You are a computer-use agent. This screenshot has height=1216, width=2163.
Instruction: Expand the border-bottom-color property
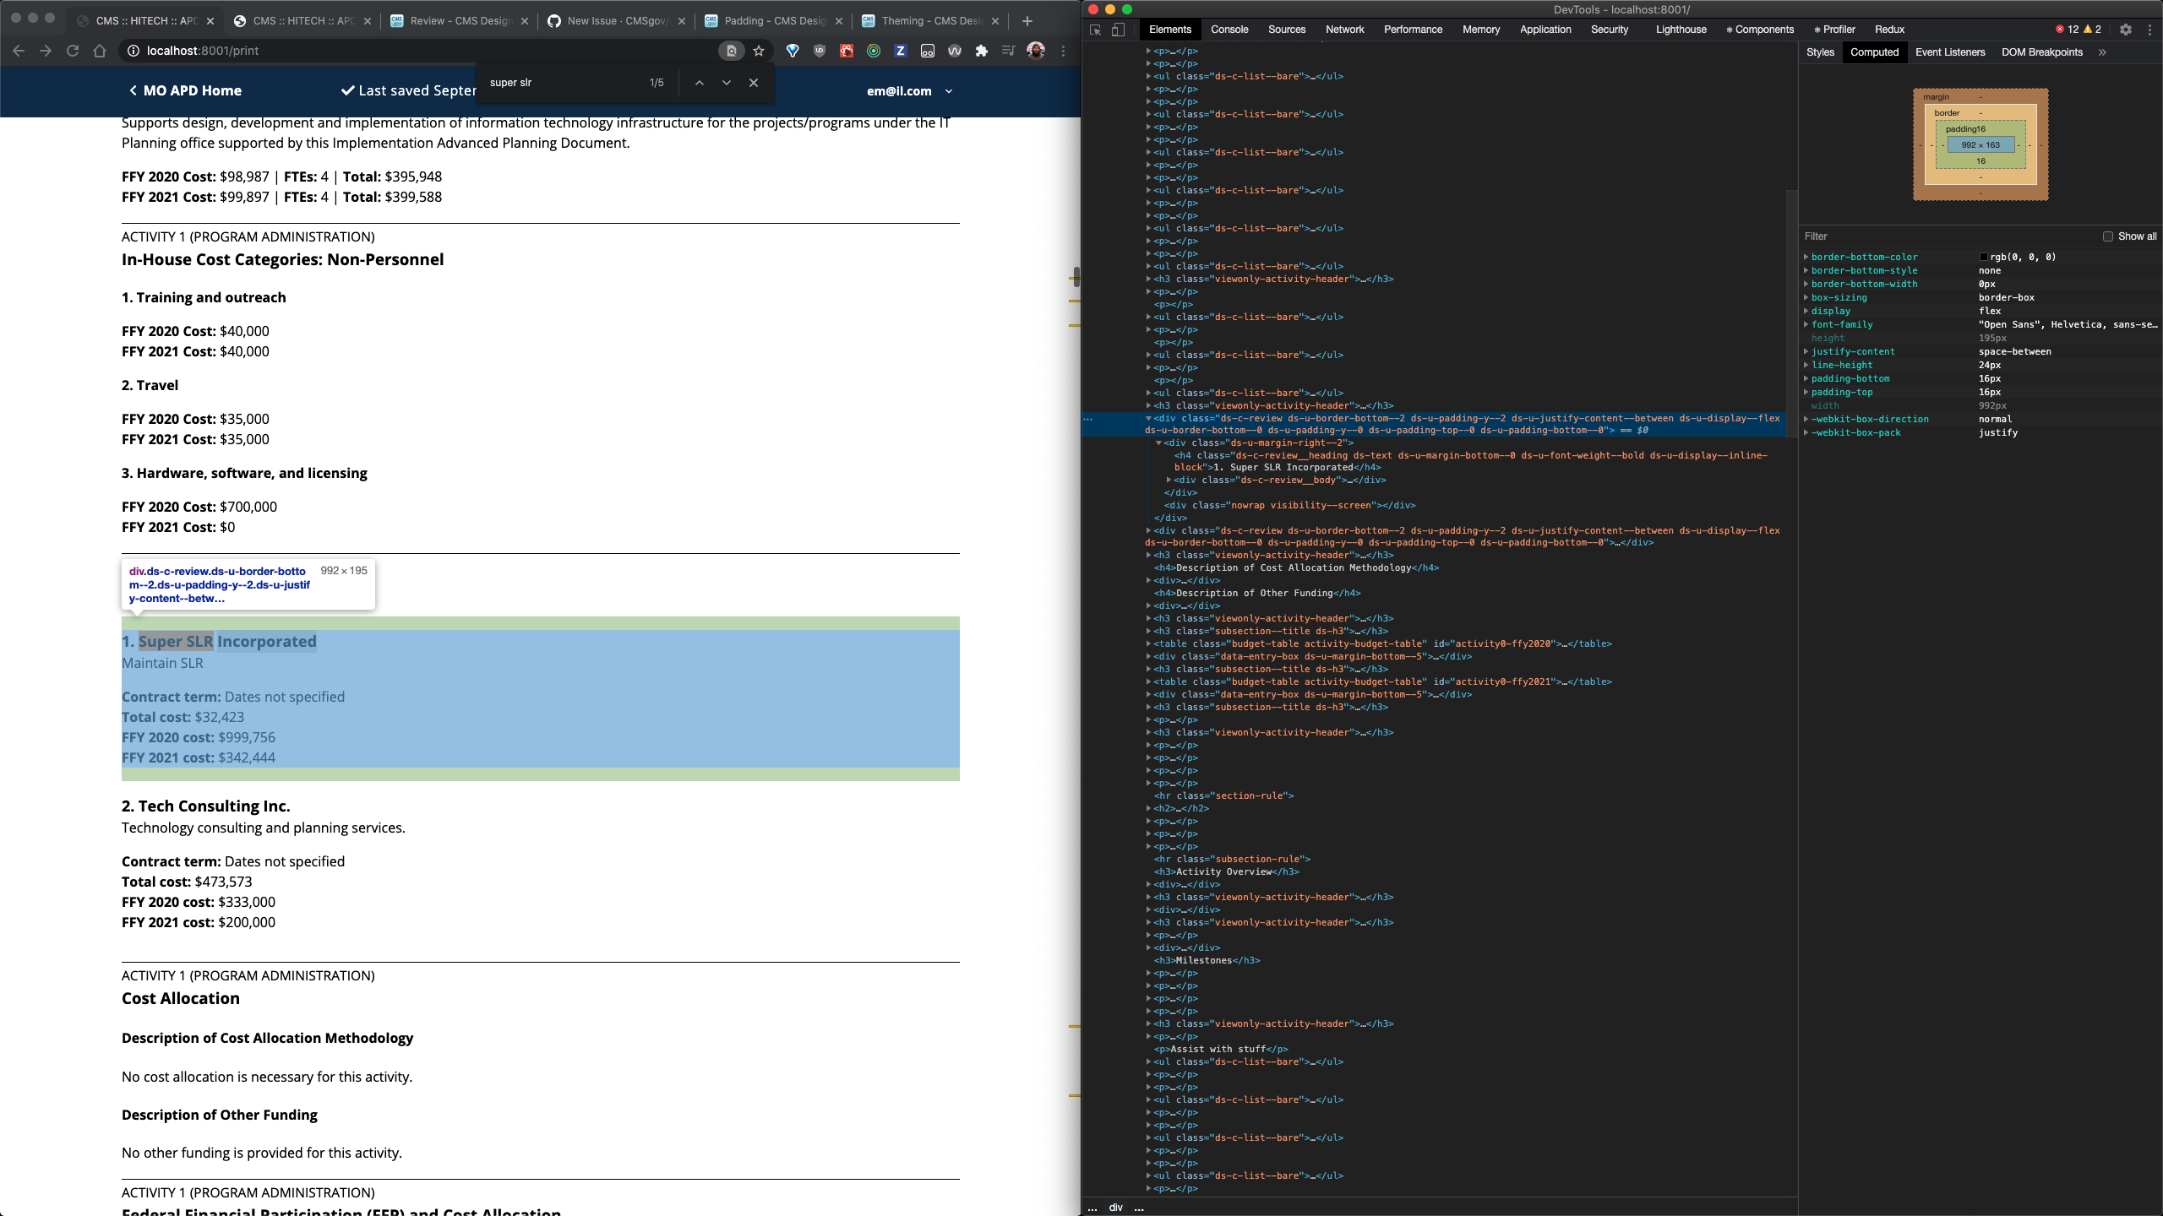[1806, 257]
